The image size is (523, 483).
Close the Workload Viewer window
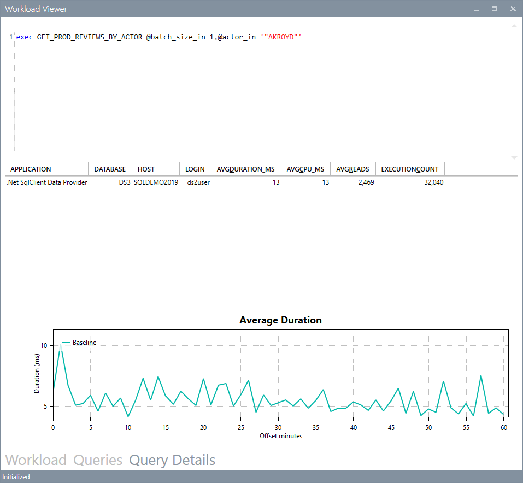tap(513, 9)
